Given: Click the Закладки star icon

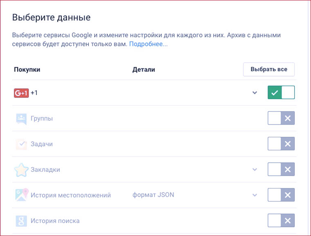Looking at the screenshot, I should (x=21, y=169).
